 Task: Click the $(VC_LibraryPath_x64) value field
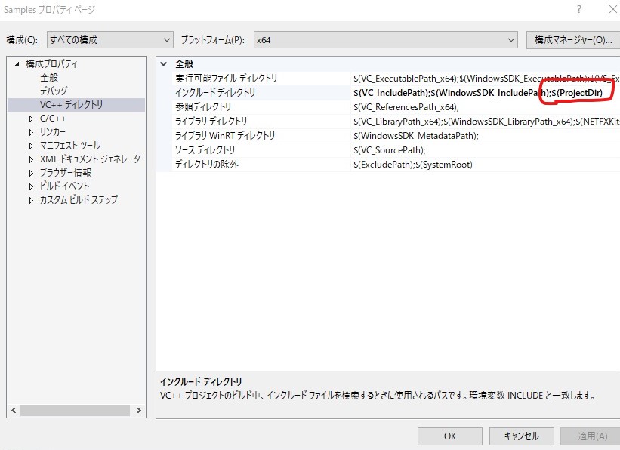[x=486, y=122]
